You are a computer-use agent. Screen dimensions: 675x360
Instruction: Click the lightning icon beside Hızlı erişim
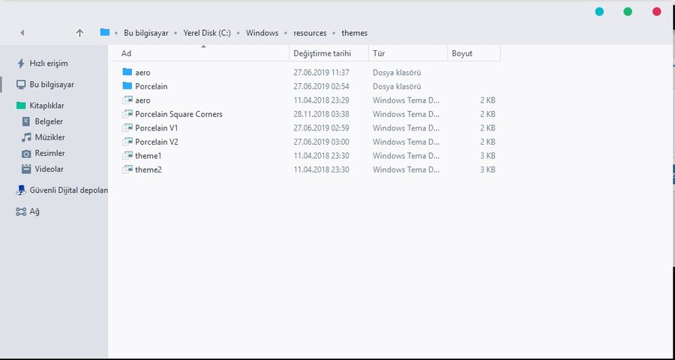coord(21,64)
